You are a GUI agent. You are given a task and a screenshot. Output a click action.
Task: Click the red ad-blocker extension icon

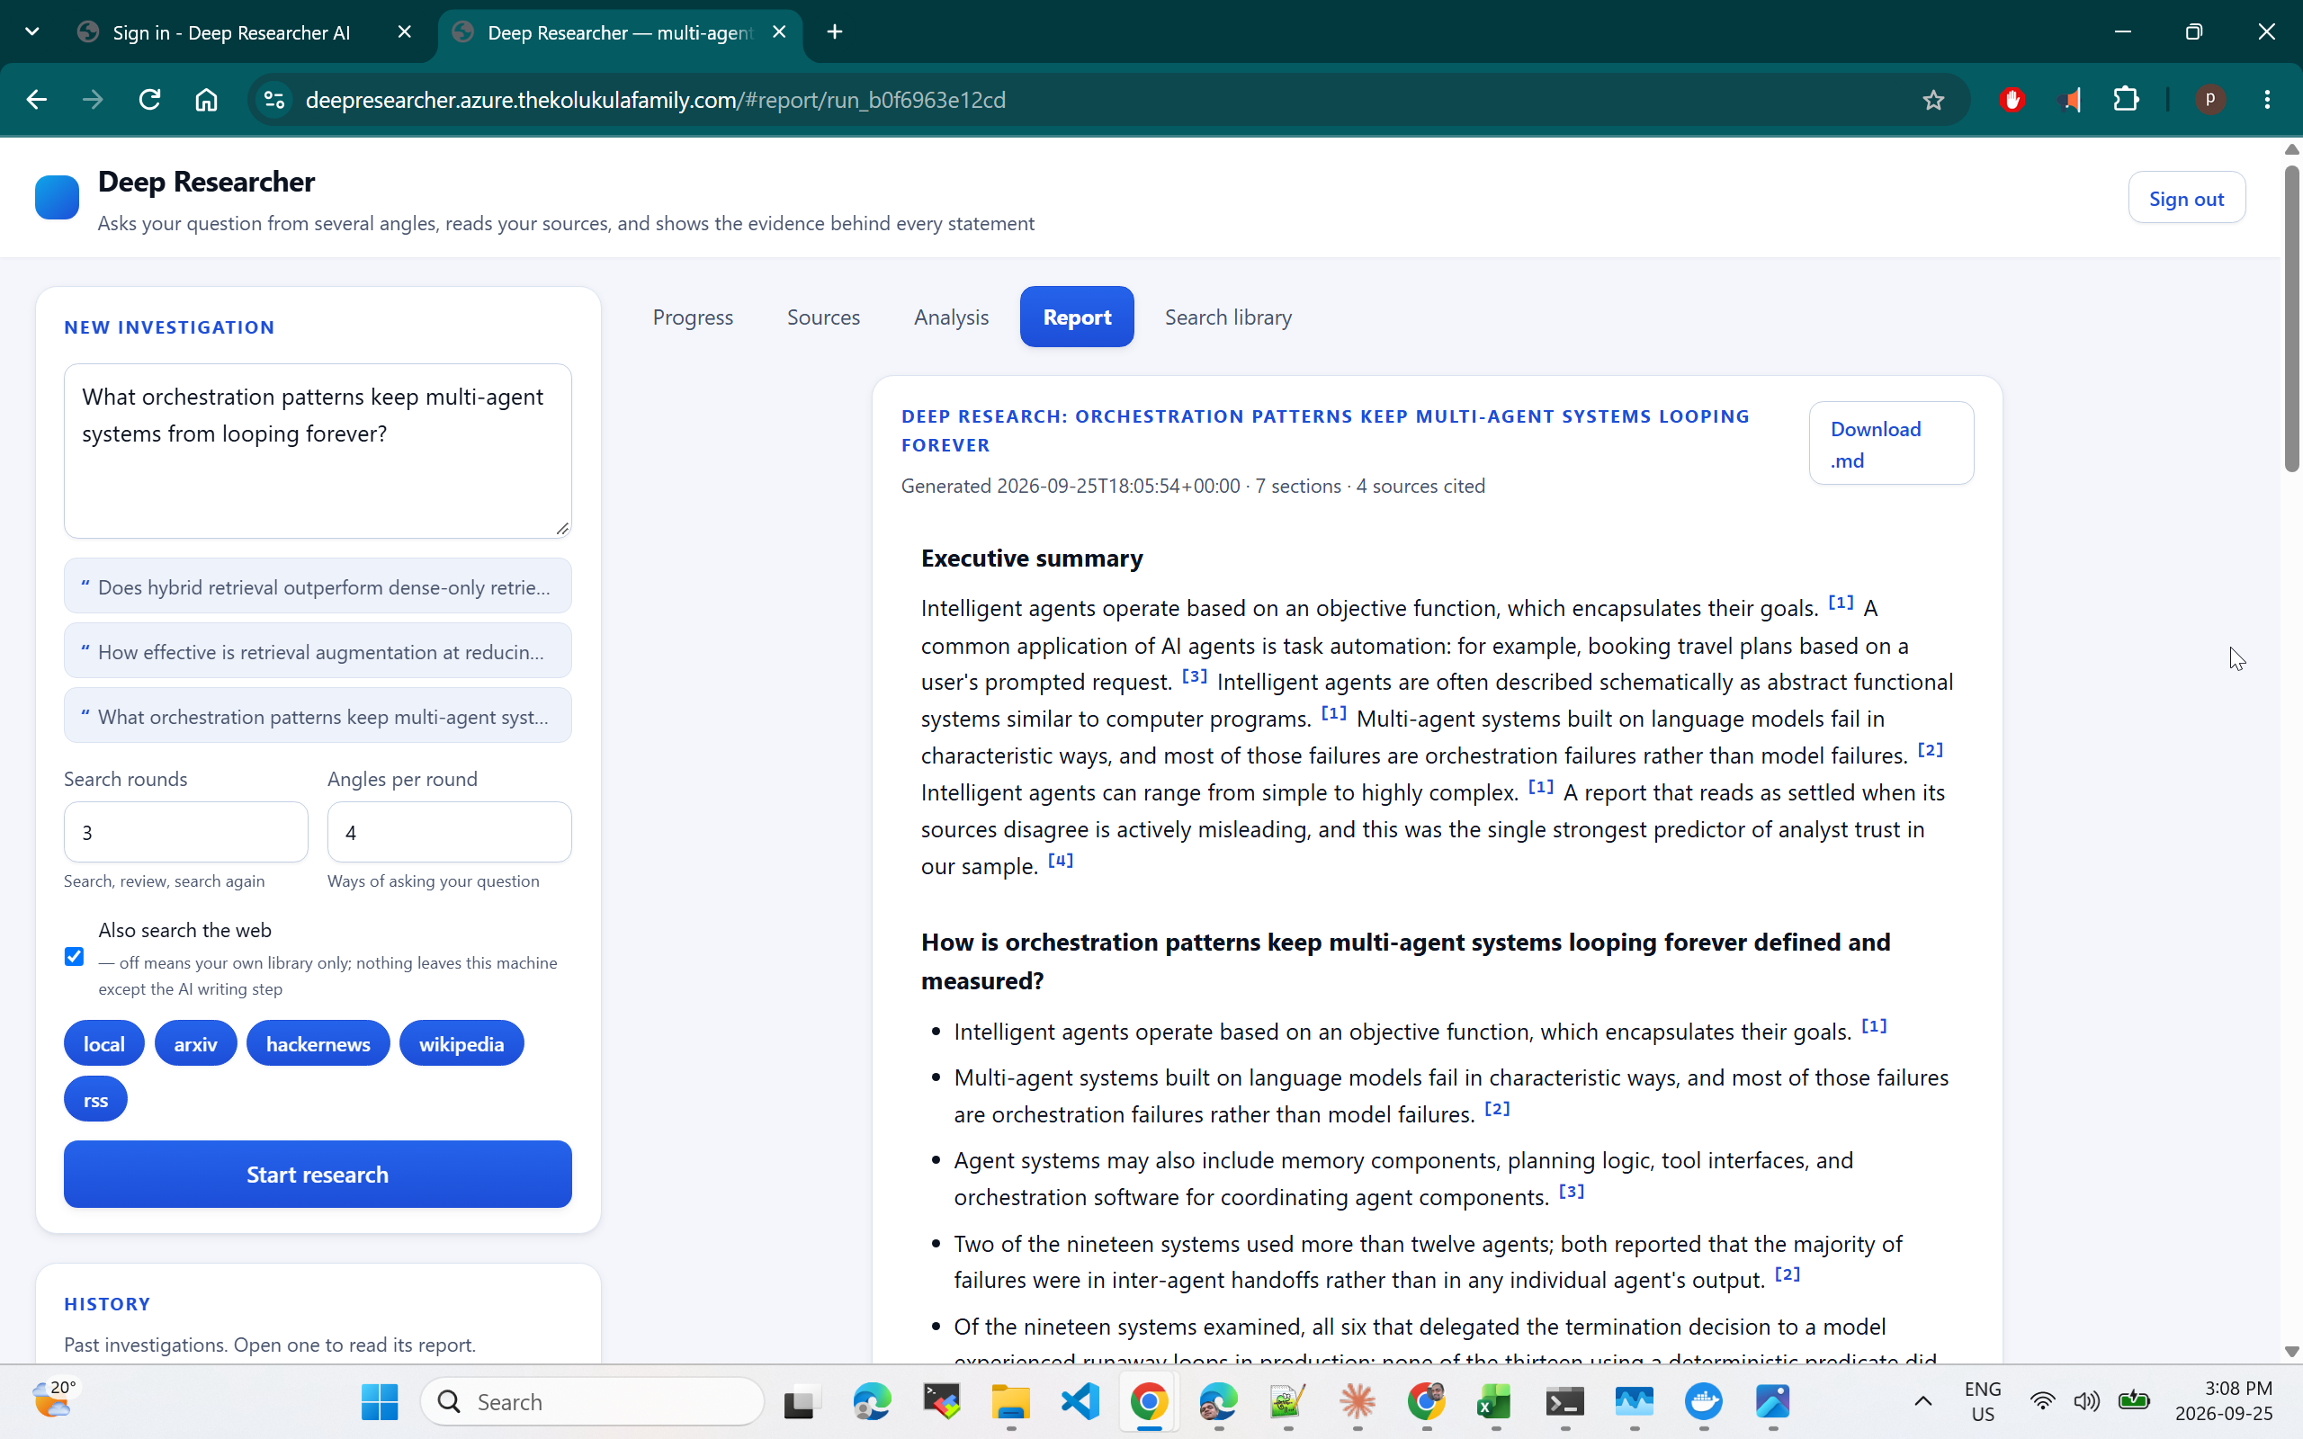click(x=2012, y=100)
